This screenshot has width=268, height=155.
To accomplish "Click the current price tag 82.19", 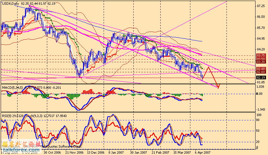I will click(x=261, y=78).
